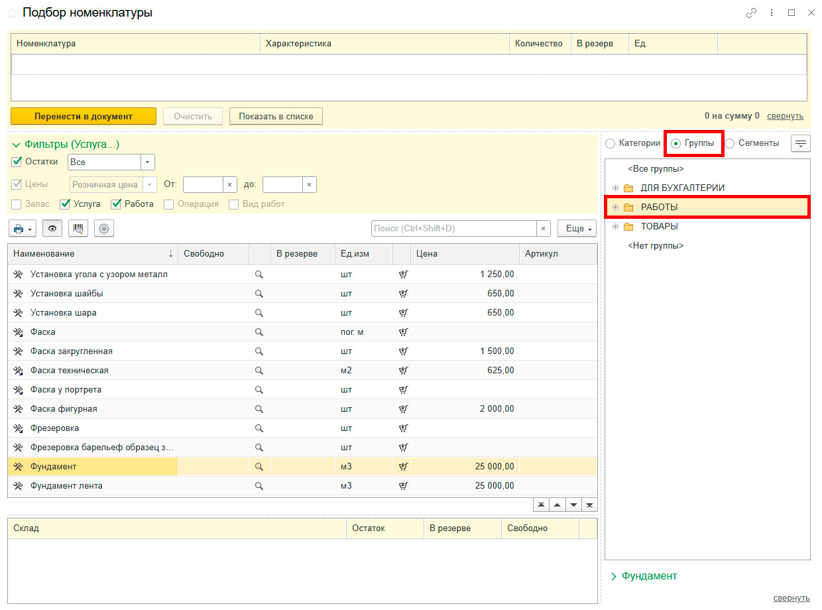Add window to favorites with star icon
The width and height of the screenshot is (822, 610).
point(12,13)
